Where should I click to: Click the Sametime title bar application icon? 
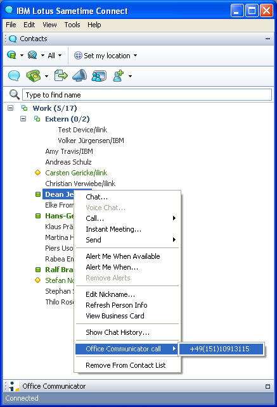pyautogui.click(x=9, y=10)
